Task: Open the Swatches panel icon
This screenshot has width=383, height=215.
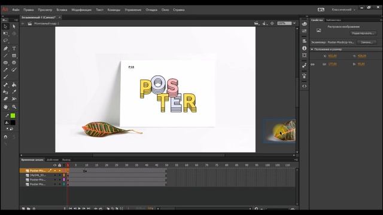Action: tap(304, 31)
